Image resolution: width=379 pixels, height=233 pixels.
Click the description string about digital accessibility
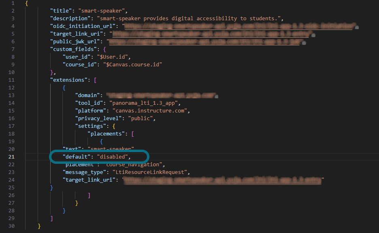tap(189, 19)
